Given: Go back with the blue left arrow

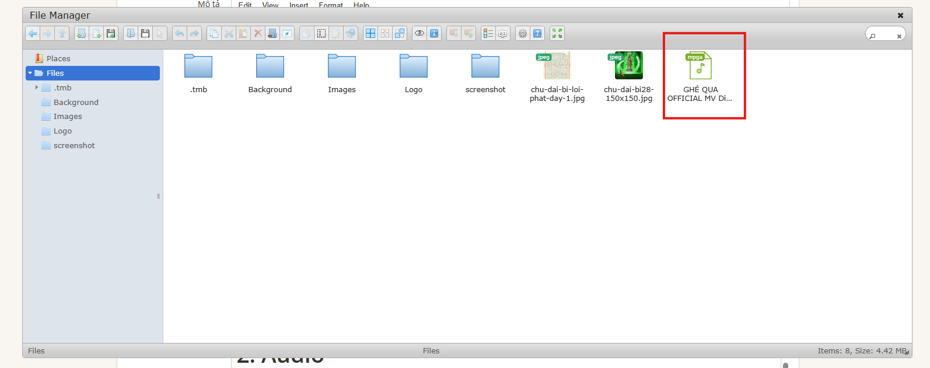Looking at the screenshot, I should (x=33, y=34).
